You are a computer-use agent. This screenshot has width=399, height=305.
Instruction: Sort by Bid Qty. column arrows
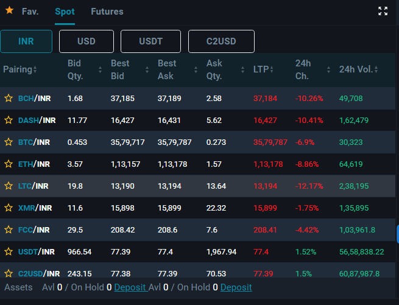(101, 69)
